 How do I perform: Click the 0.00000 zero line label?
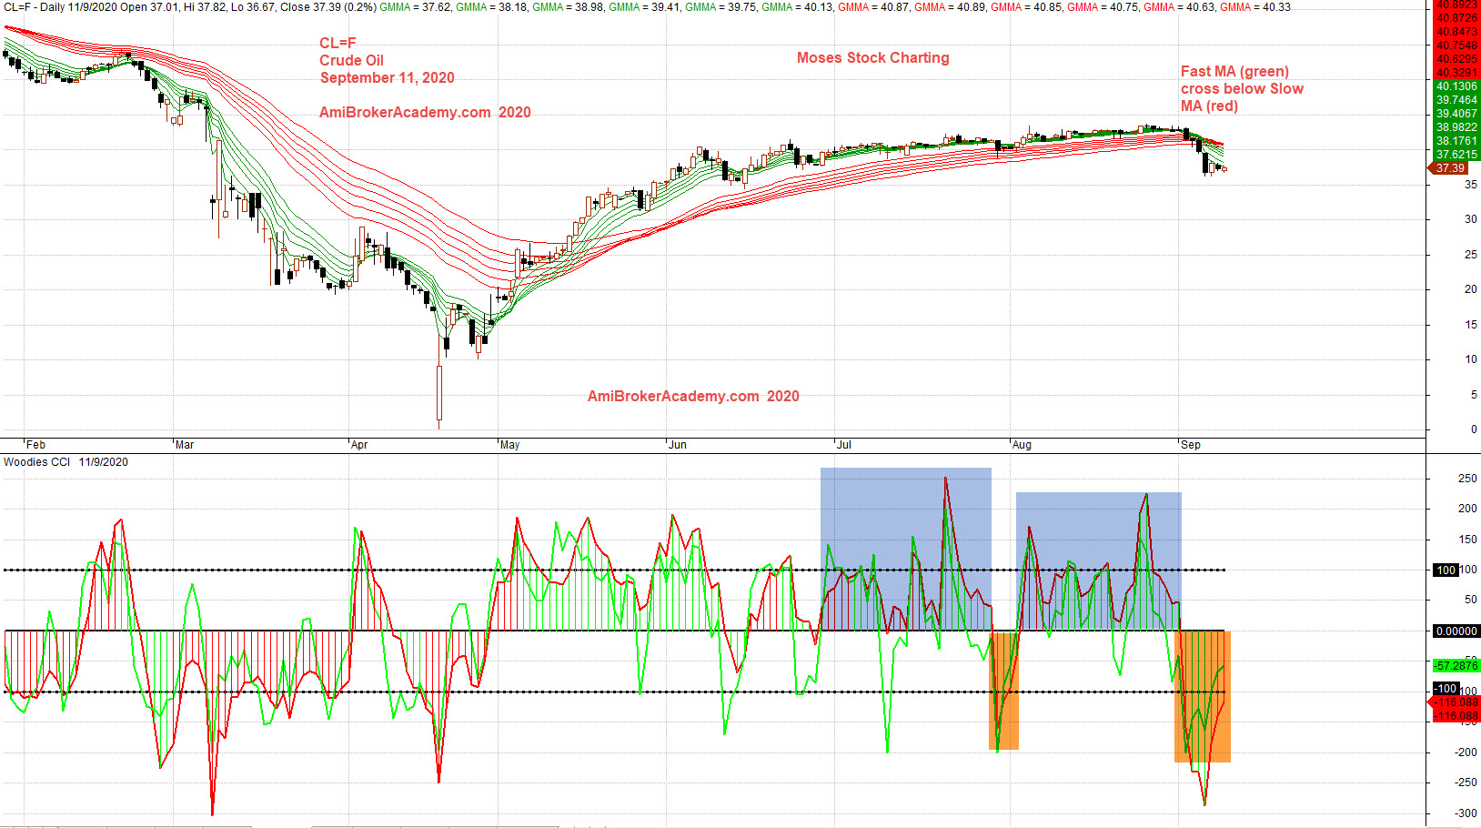[1456, 631]
